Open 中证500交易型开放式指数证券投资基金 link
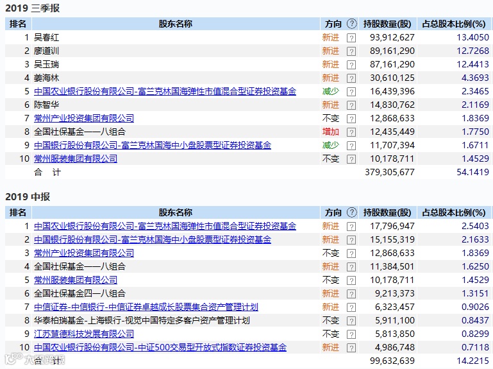 [160, 347]
